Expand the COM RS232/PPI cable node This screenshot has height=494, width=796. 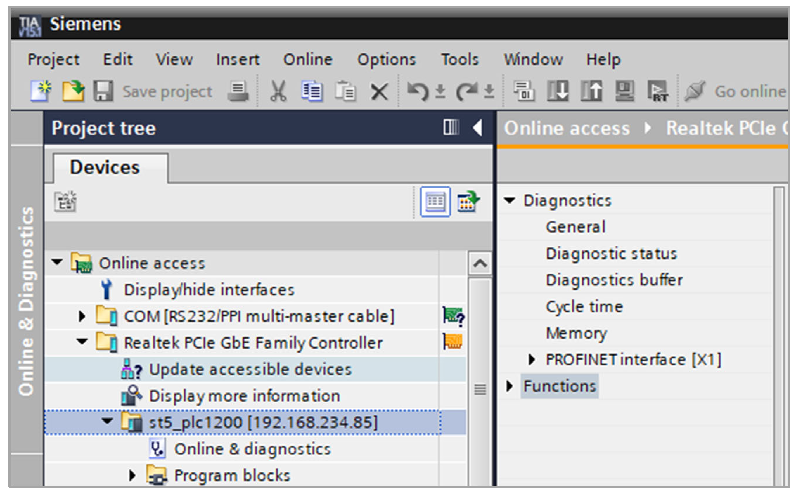point(82,316)
